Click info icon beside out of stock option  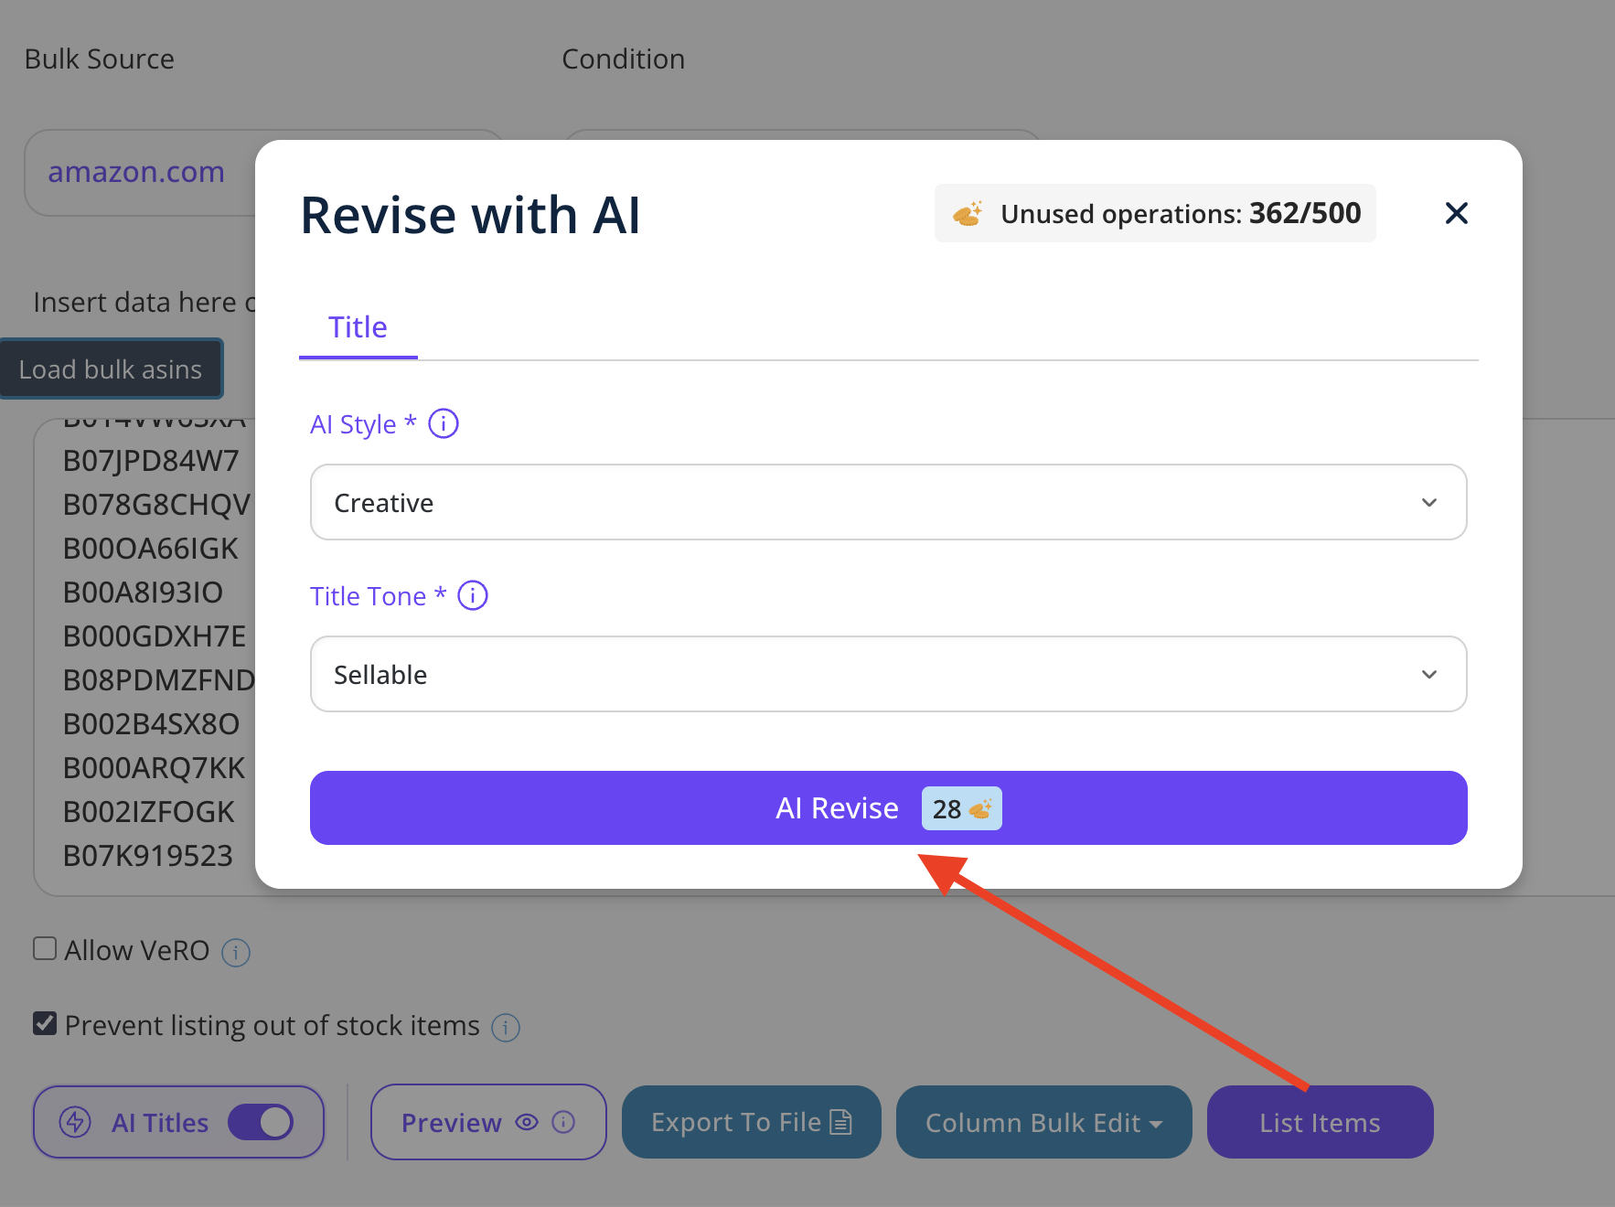(506, 1028)
